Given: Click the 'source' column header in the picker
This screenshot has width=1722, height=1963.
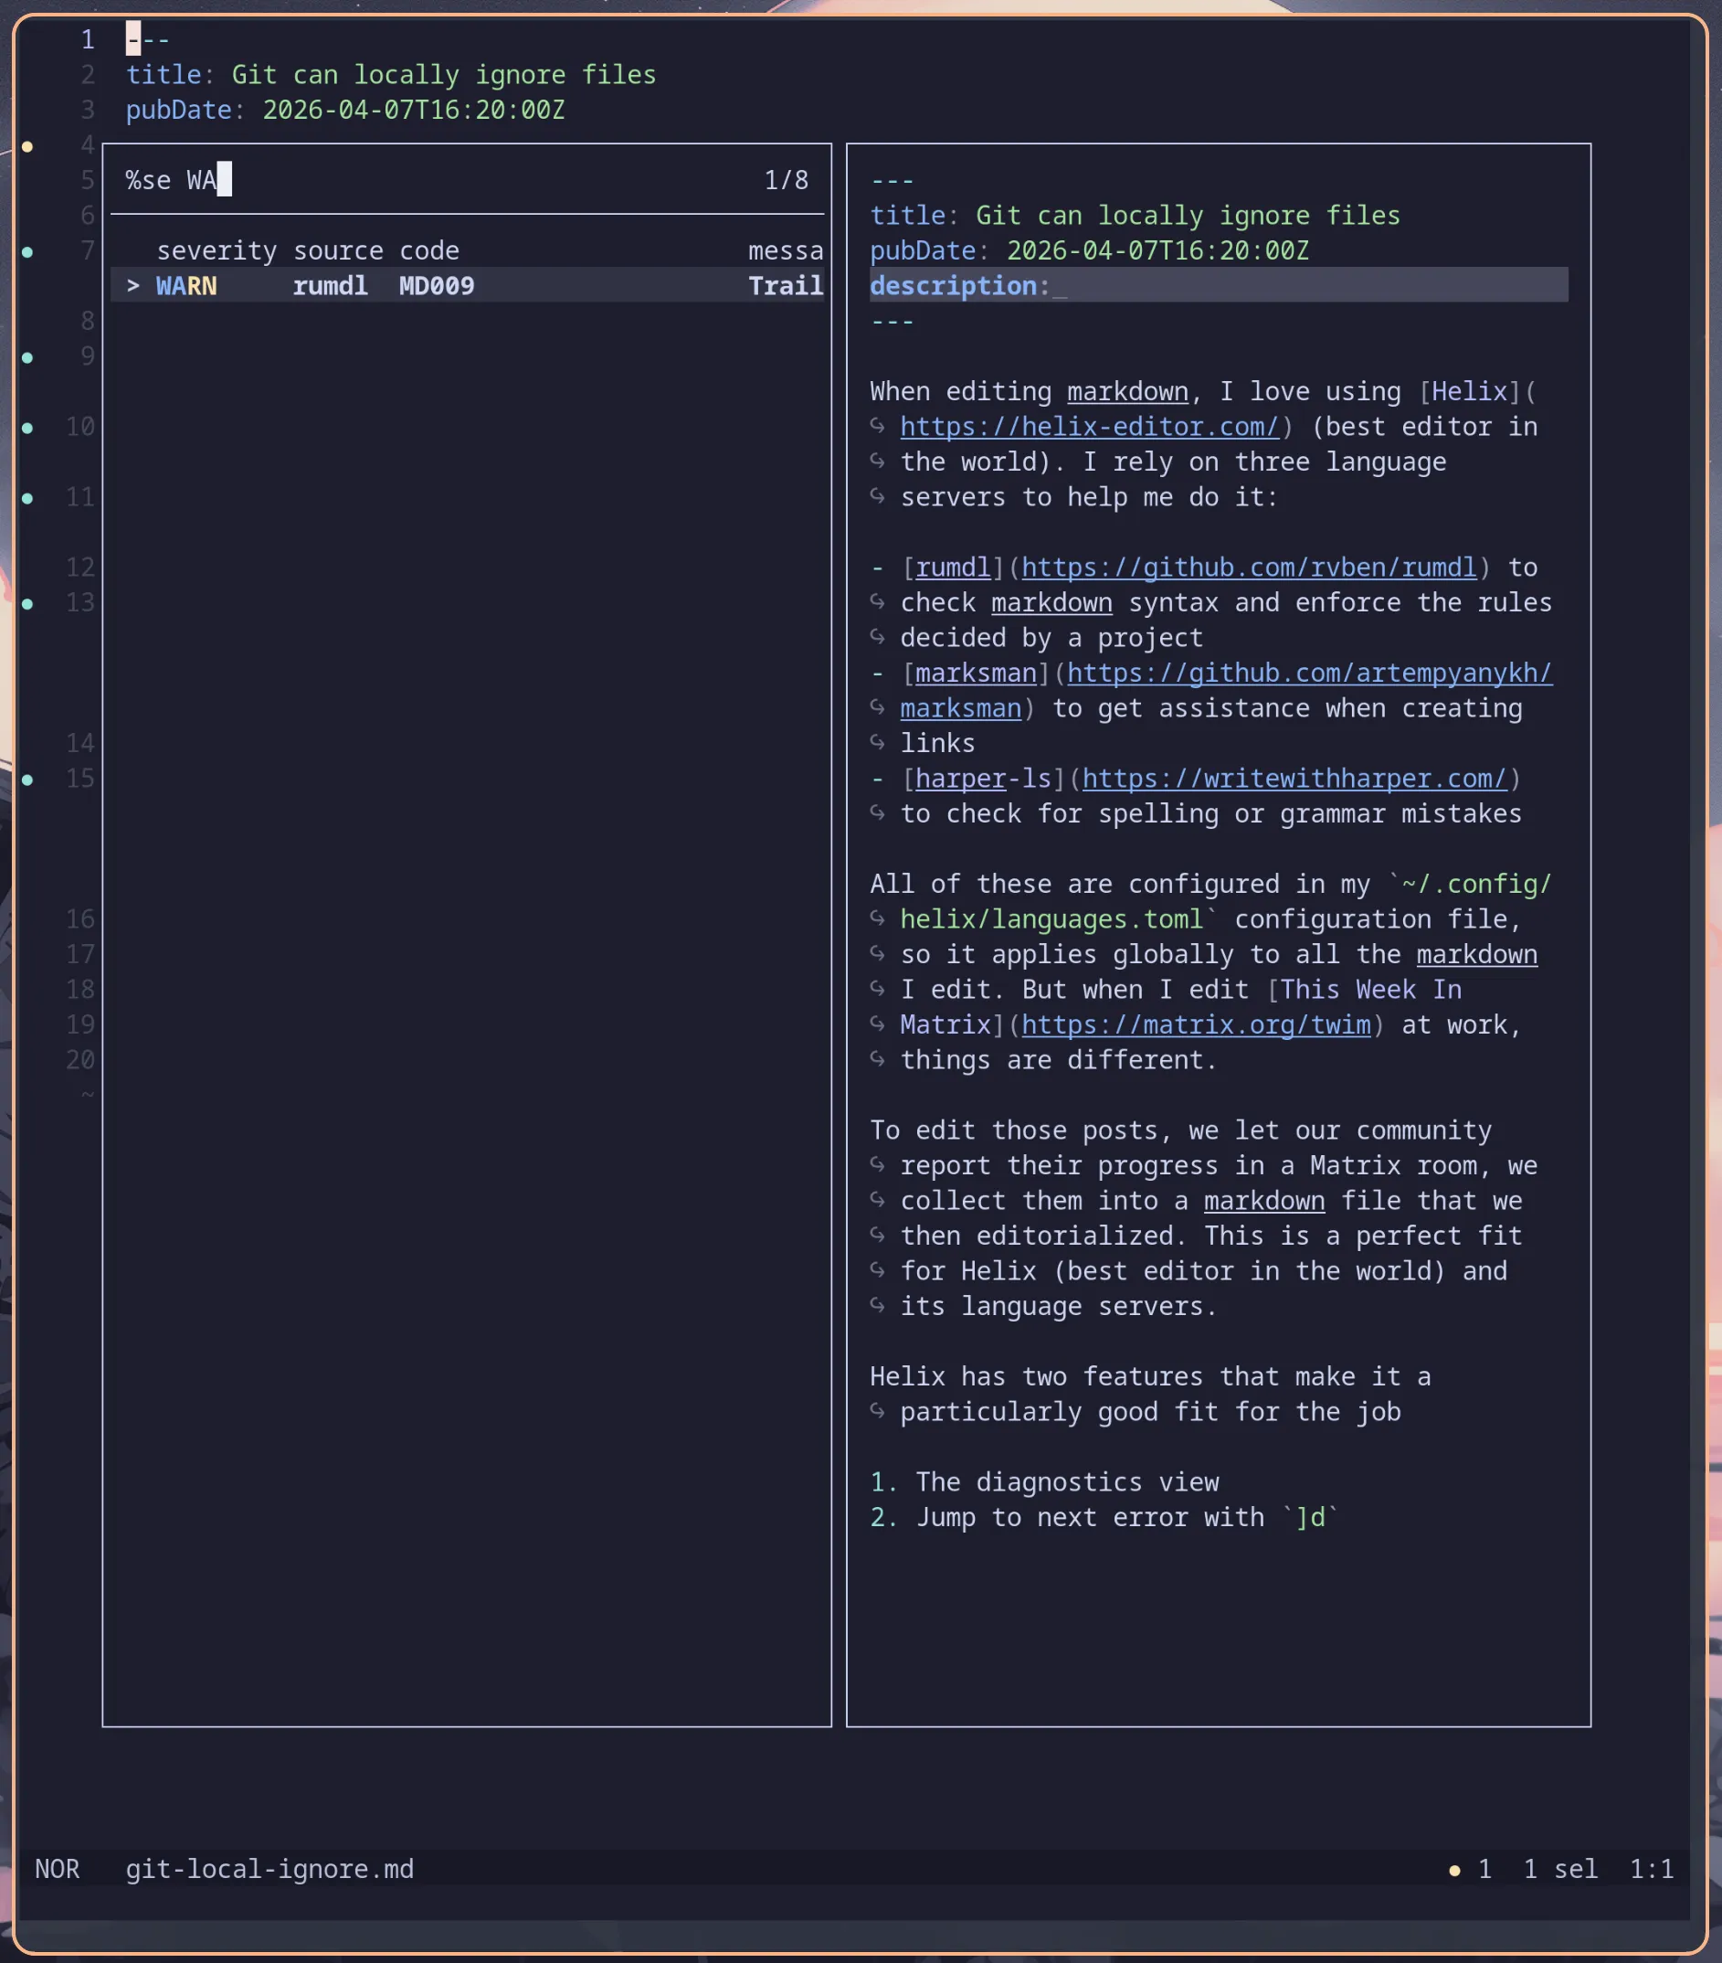Looking at the screenshot, I should (x=338, y=250).
